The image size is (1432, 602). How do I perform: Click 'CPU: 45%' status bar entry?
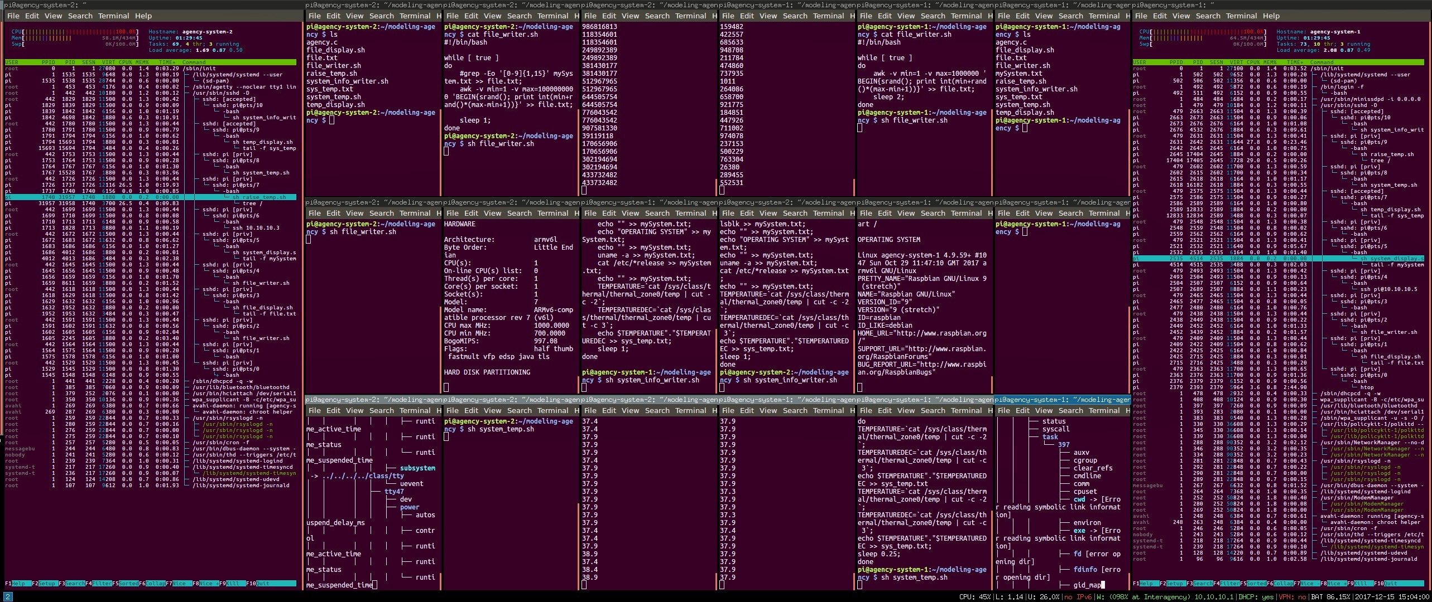[975, 597]
